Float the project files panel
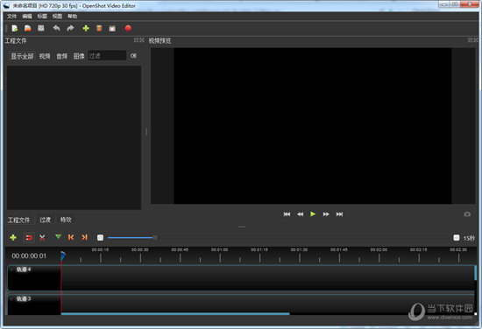482x329 pixels. pos(136,40)
